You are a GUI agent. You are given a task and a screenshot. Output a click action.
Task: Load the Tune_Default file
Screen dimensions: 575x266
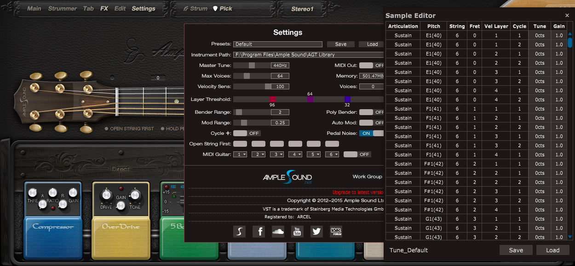pyautogui.click(x=553, y=250)
